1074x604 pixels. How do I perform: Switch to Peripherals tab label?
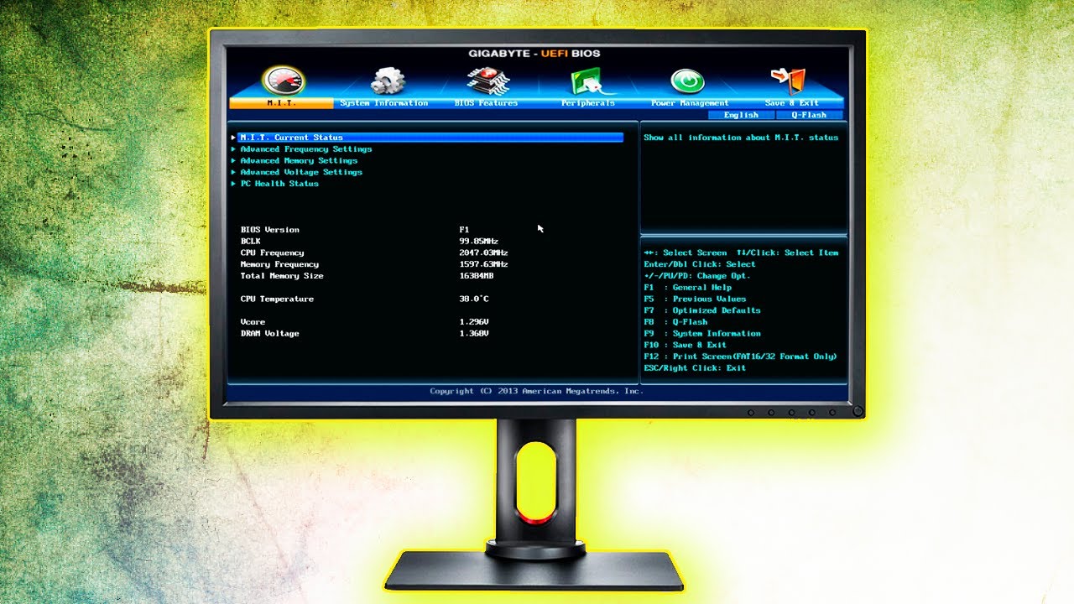(x=588, y=103)
